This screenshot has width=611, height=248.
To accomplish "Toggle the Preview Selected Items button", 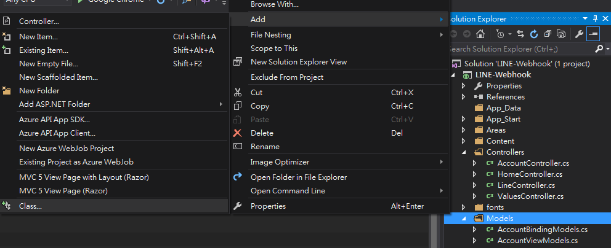I will 593,34.
